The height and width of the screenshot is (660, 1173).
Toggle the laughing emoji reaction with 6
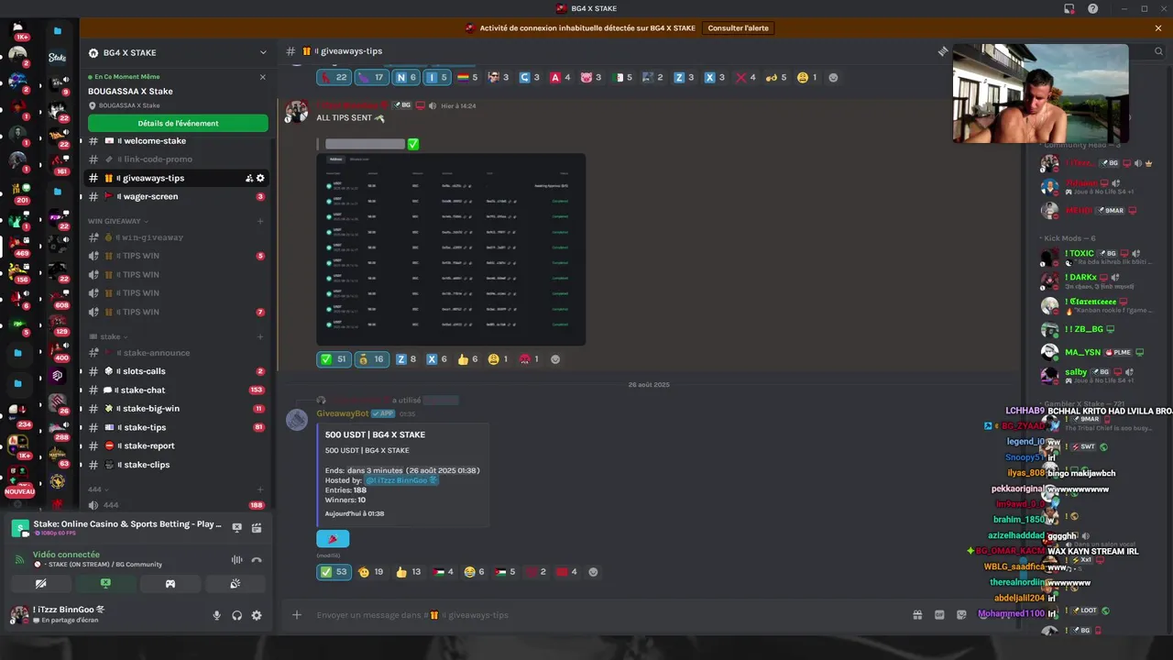coord(475,572)
